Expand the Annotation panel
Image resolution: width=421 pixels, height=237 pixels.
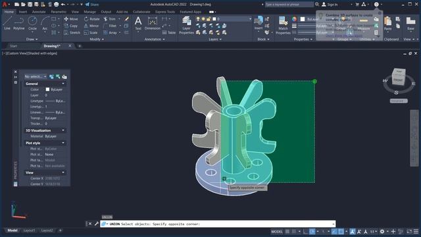(155, 39)
